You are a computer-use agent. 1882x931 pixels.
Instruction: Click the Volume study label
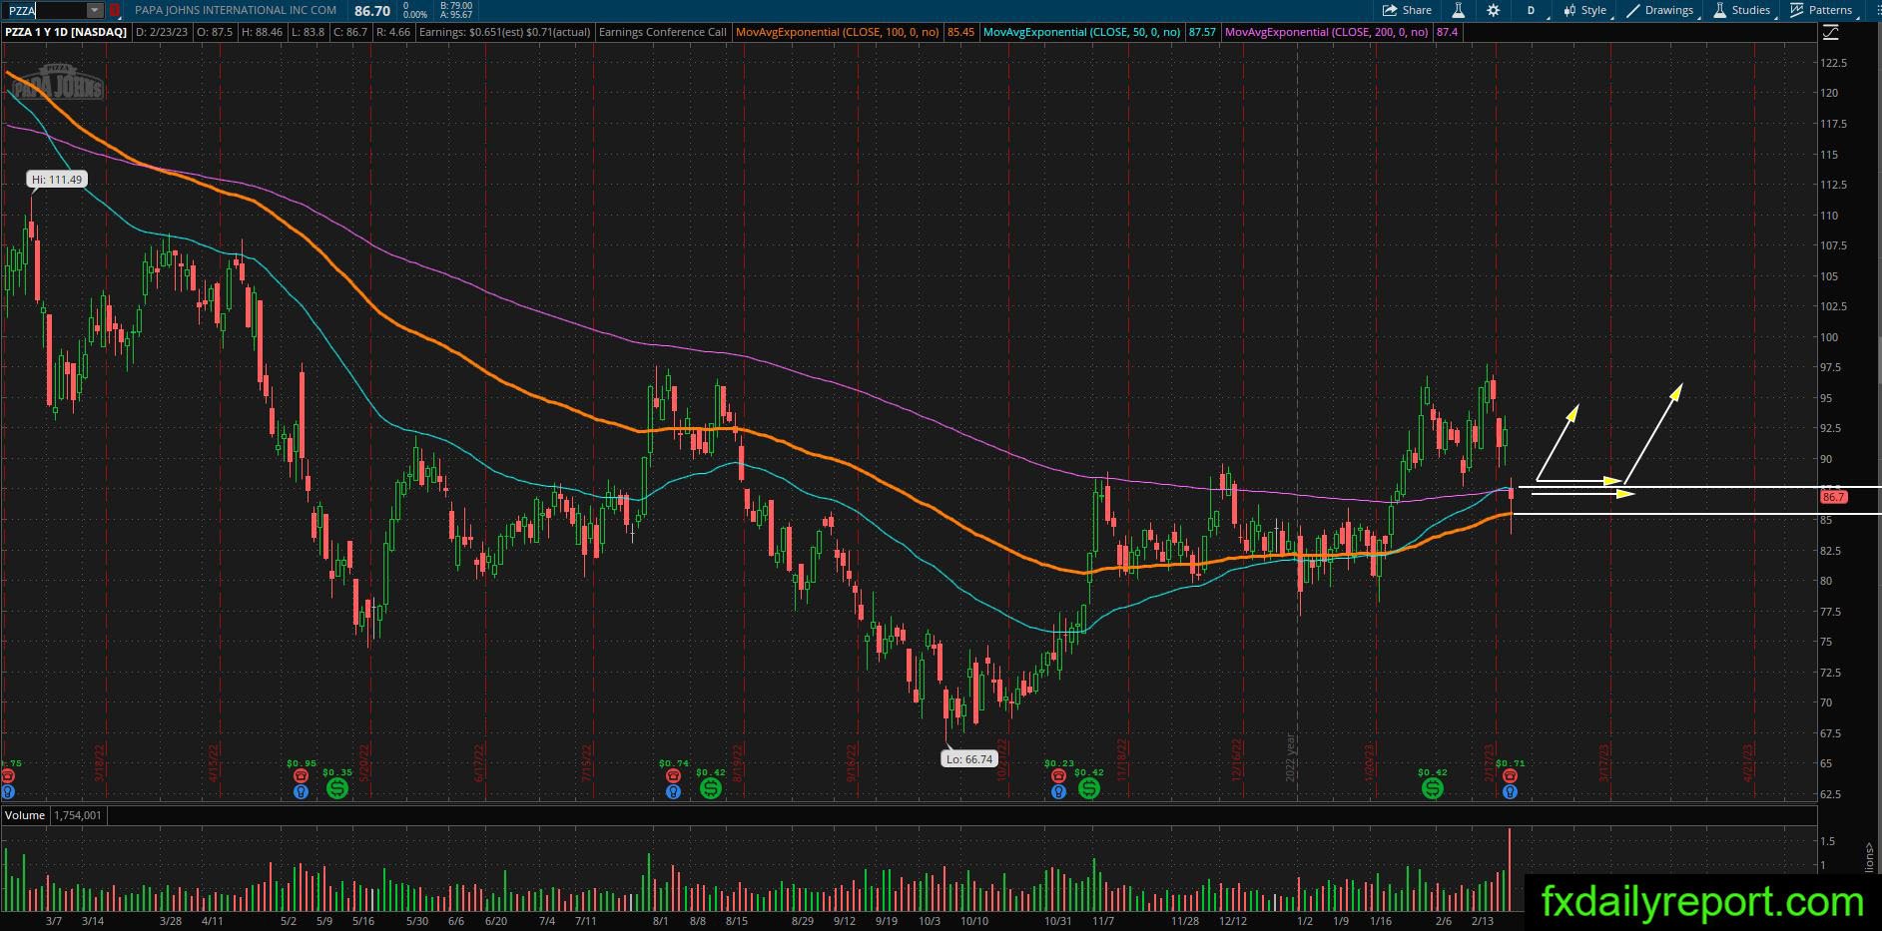click(x=25, y=815)
